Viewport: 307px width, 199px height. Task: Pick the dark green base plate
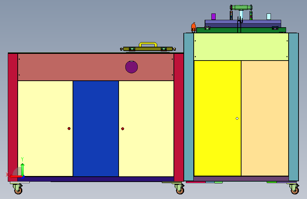[241, 30]
